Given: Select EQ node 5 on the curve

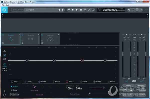Looking at the screenshot, I should tap(82, 60).
